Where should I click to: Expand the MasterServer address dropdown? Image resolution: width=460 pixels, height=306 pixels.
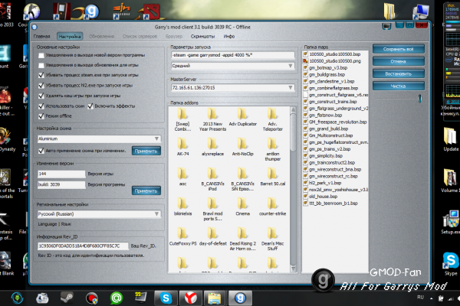(x=232, y=87)
